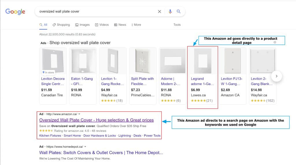The image size is (296, 165).
Task: Open the Leviton 1-Gang Rocke… link
Action: pos(112,81)
